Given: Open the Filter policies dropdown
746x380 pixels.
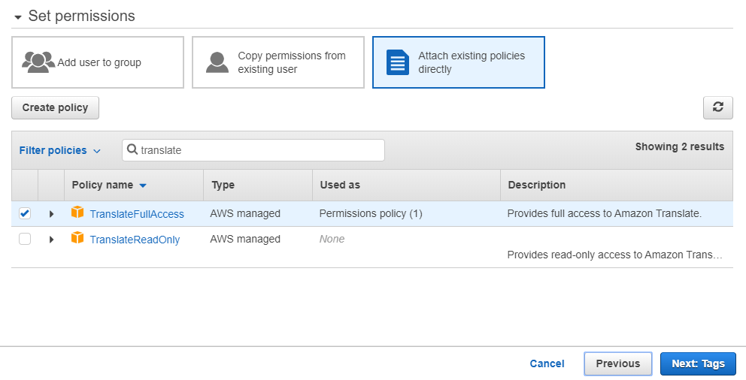Looking at the screenshot, I should coord(60,151).
